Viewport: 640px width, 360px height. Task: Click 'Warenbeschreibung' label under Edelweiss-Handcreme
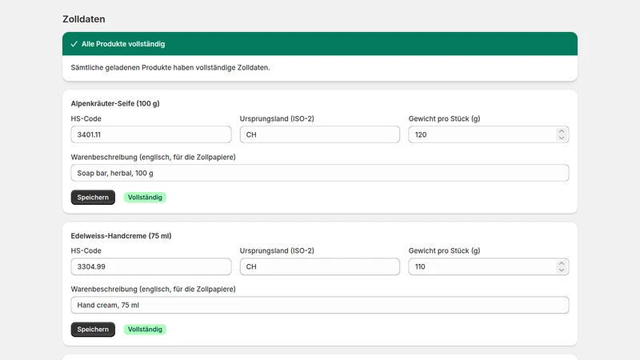[x=153, y=289]
